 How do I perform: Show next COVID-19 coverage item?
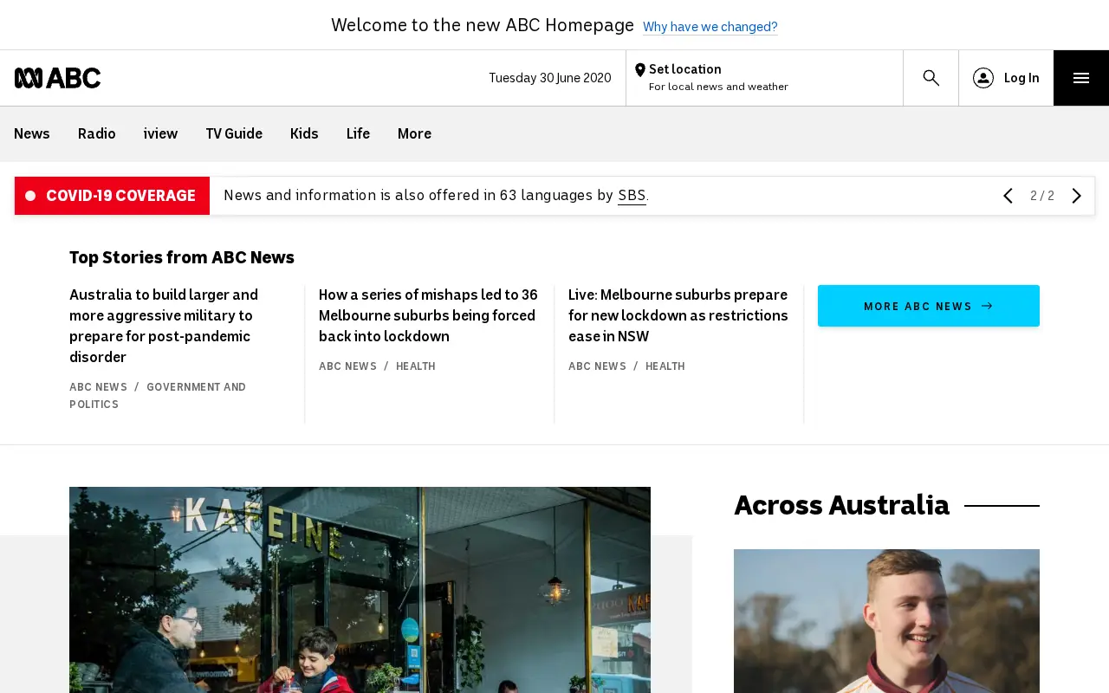(x=1077, y=196)
